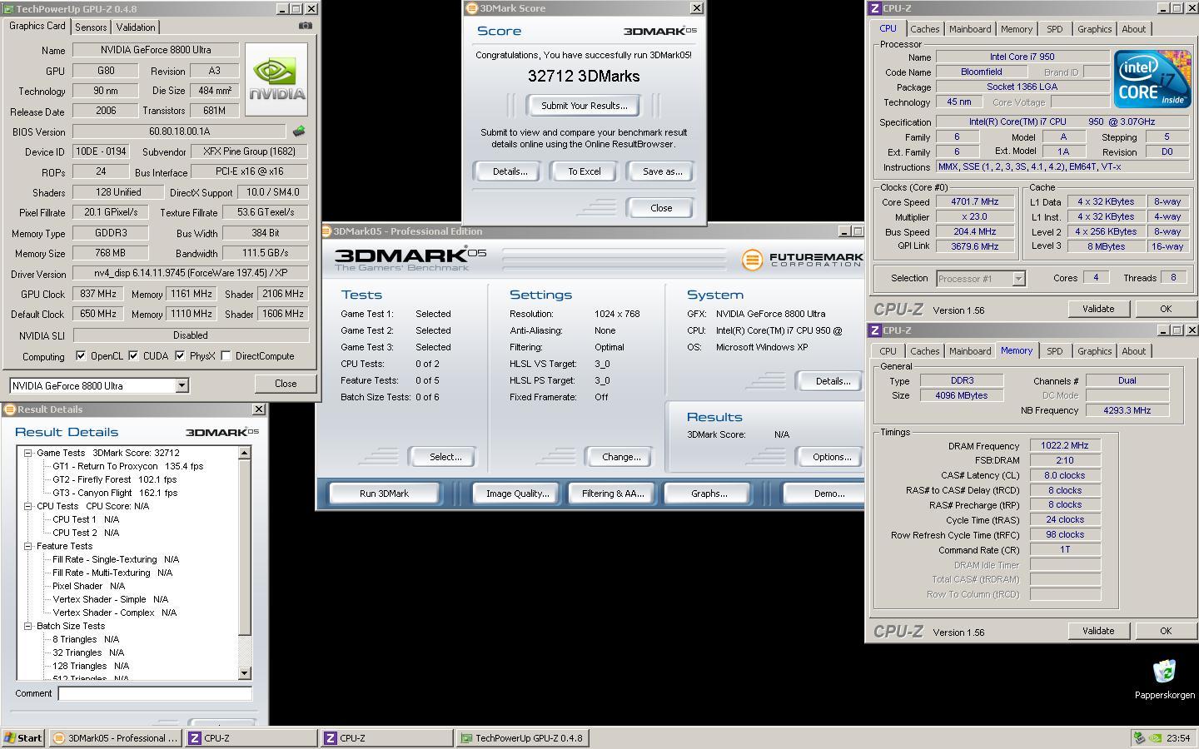The height and width of the screenshot is (749, 1199).
Task: Open the CPU tab in bottom CPU-Z
Action: click(888, 351)
